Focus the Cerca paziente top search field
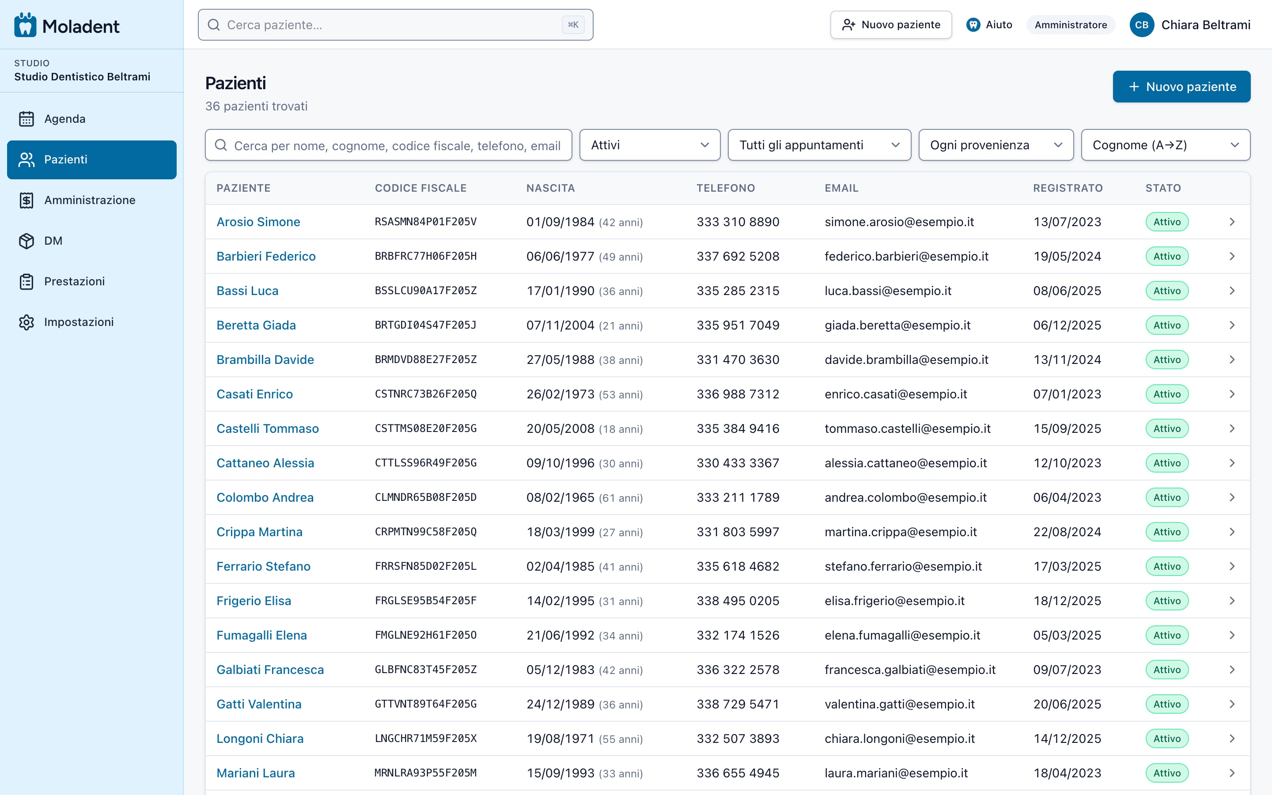The width and height of the screenshot is (1272, 795). [x=395, y=25]
